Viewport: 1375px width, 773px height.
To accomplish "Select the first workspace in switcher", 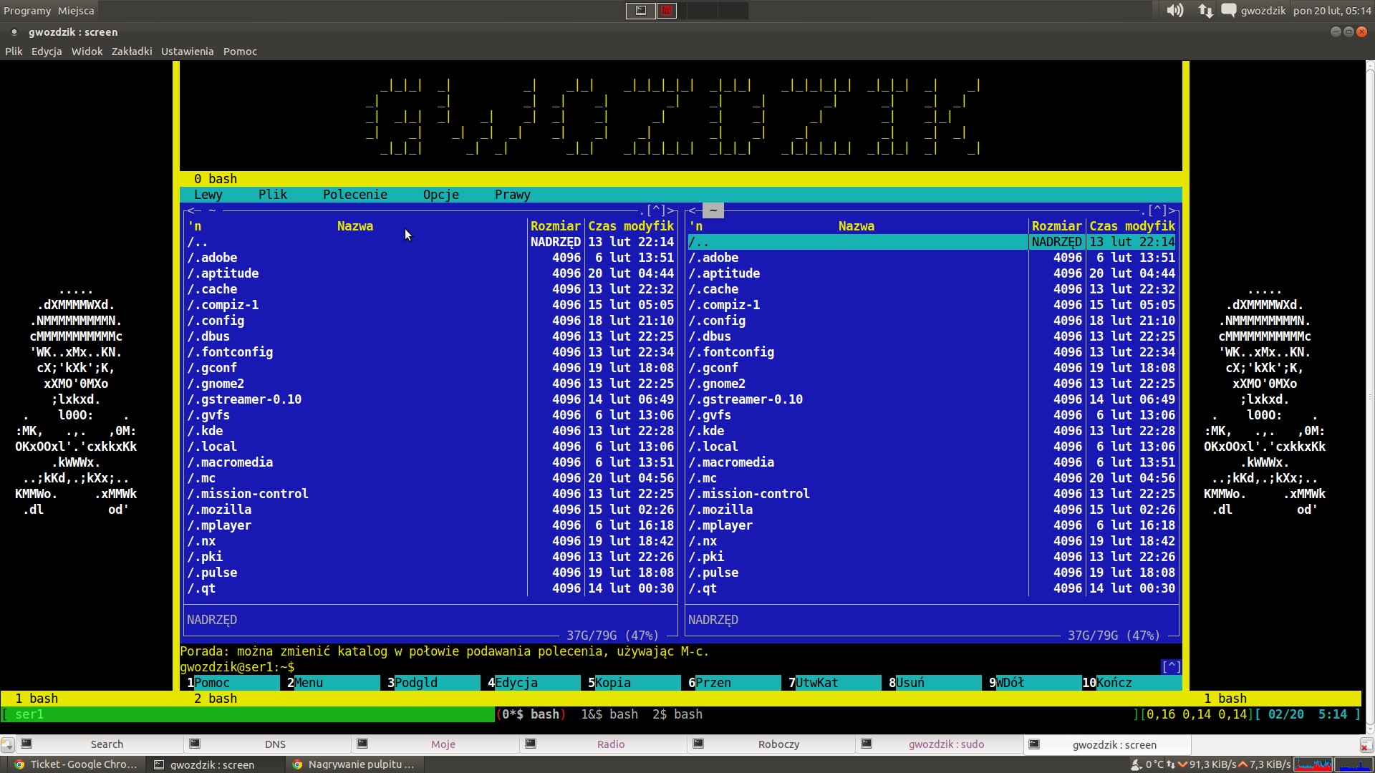I will tap(640, 10).
